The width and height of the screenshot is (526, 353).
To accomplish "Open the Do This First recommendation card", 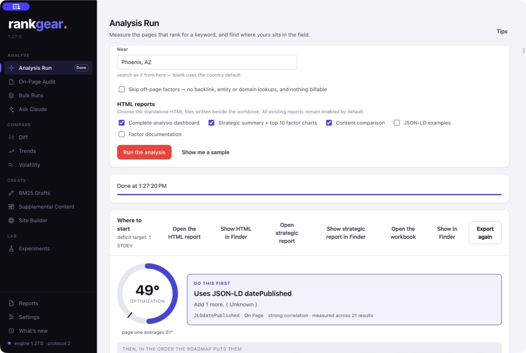I will [344, 299].
